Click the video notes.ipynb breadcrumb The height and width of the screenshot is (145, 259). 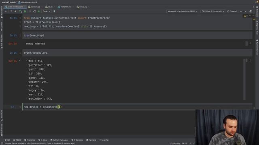tap(28, 2)
